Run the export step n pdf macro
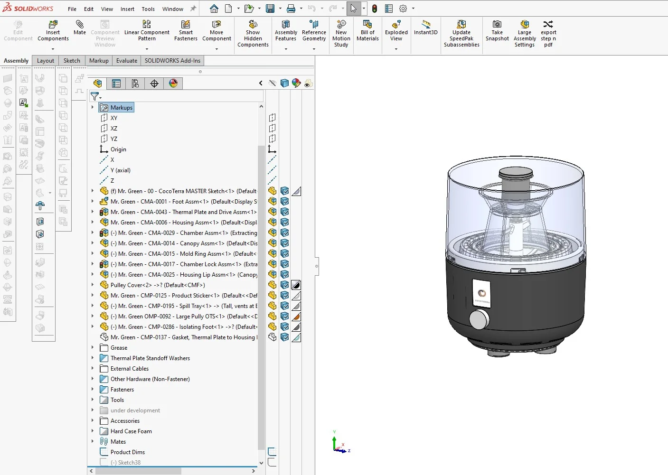The height and width of the screenshot is (475, 668). (548, 34)
